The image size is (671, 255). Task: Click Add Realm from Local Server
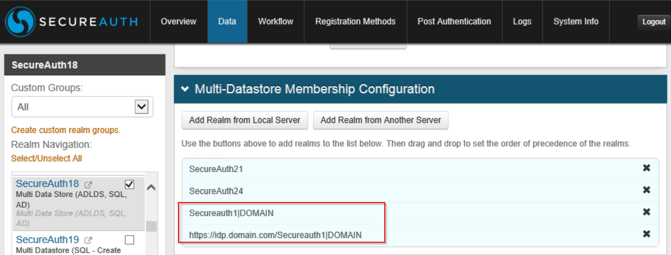point(245,120)
